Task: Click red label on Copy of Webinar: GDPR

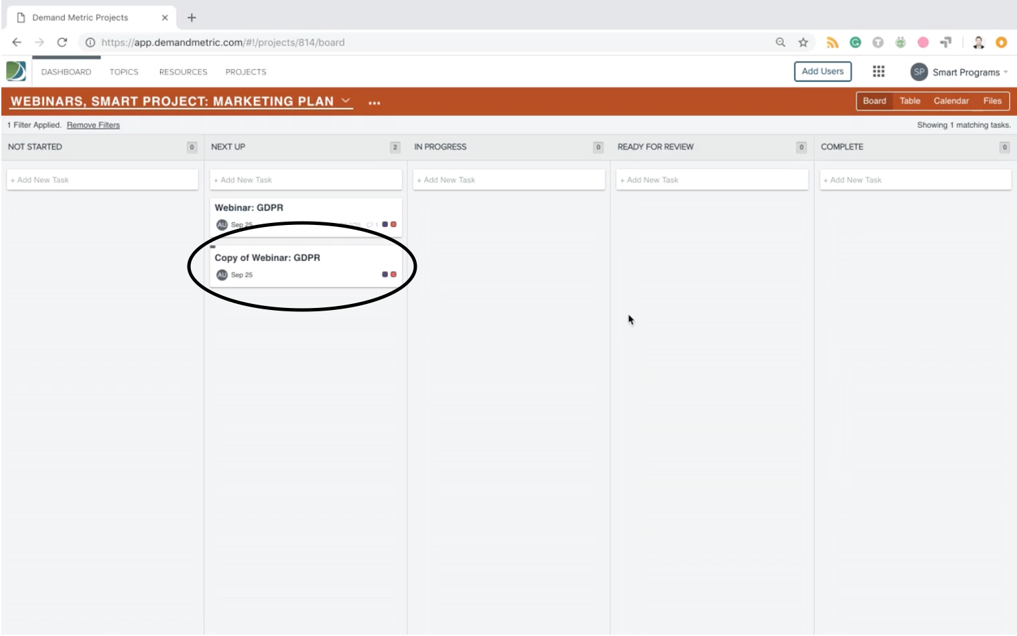Action: (x=393, y=274)
